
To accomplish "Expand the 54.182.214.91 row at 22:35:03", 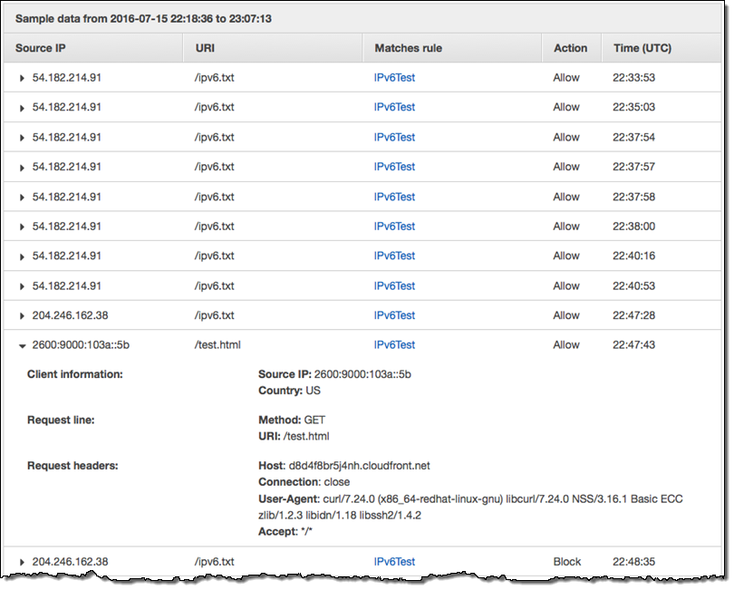I will tap(23, 107).
